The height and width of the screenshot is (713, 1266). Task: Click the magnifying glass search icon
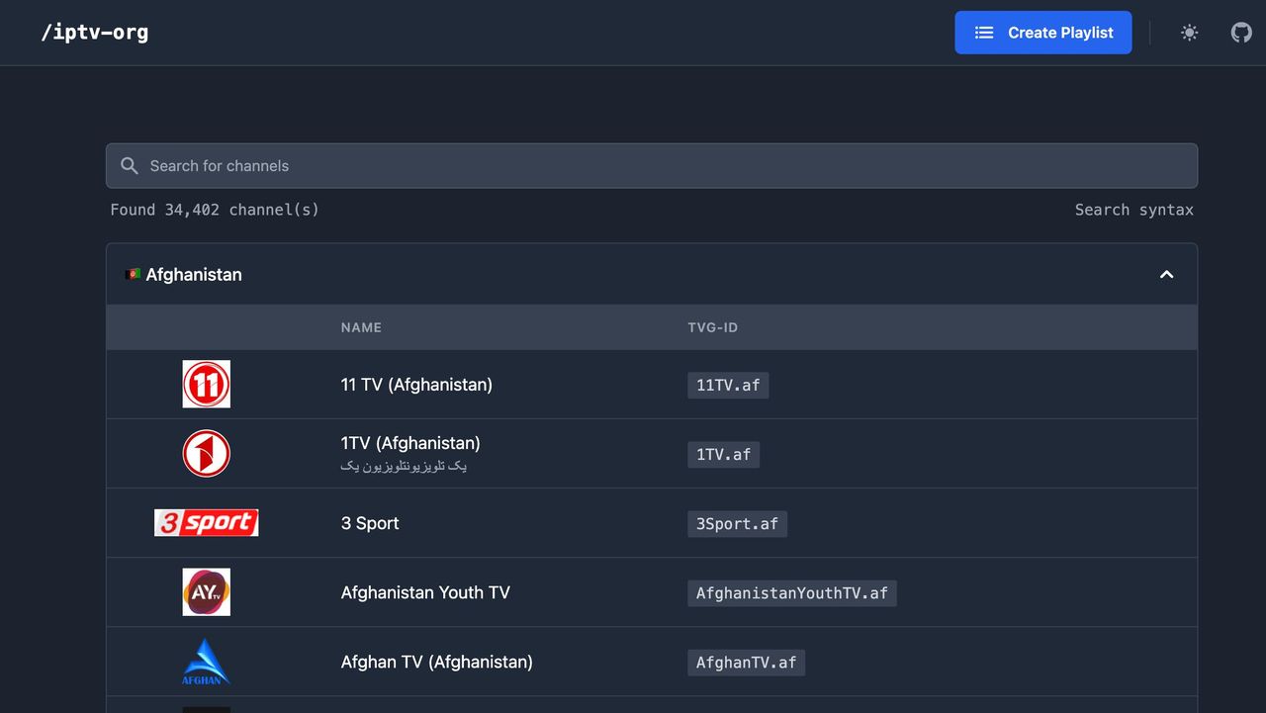(x=130, y=166)
